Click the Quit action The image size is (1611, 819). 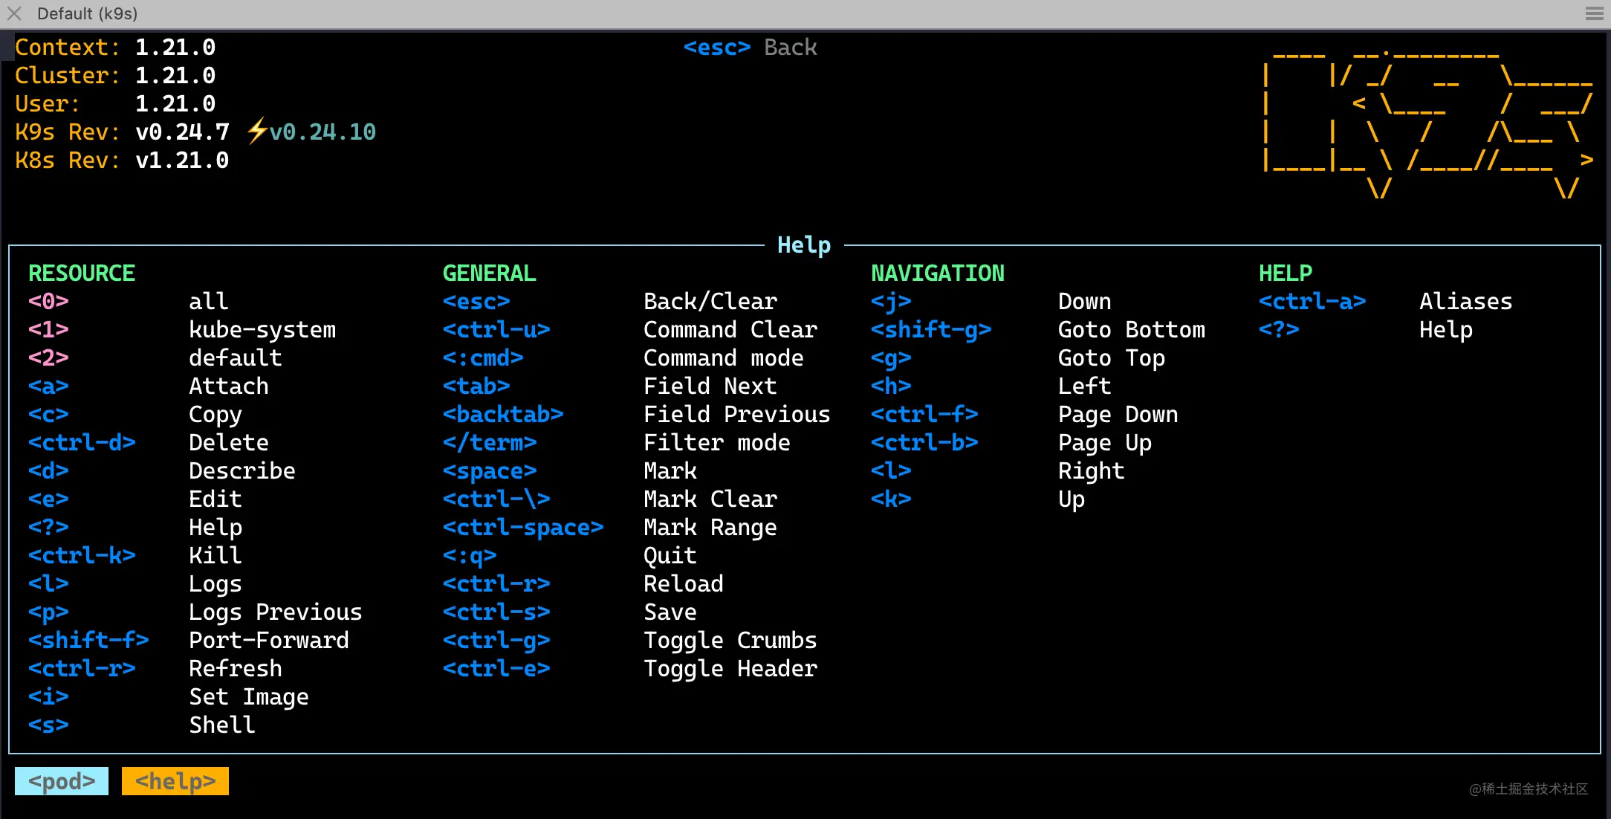coord(670,556)
